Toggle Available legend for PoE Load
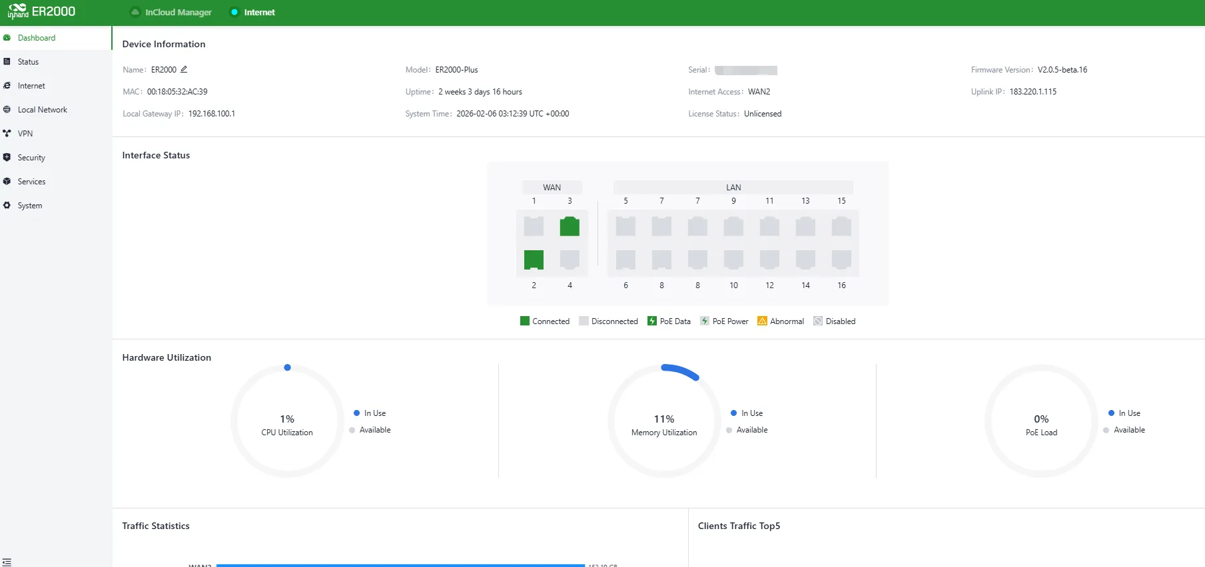 pyautogui.click(x=1124, y=430)
